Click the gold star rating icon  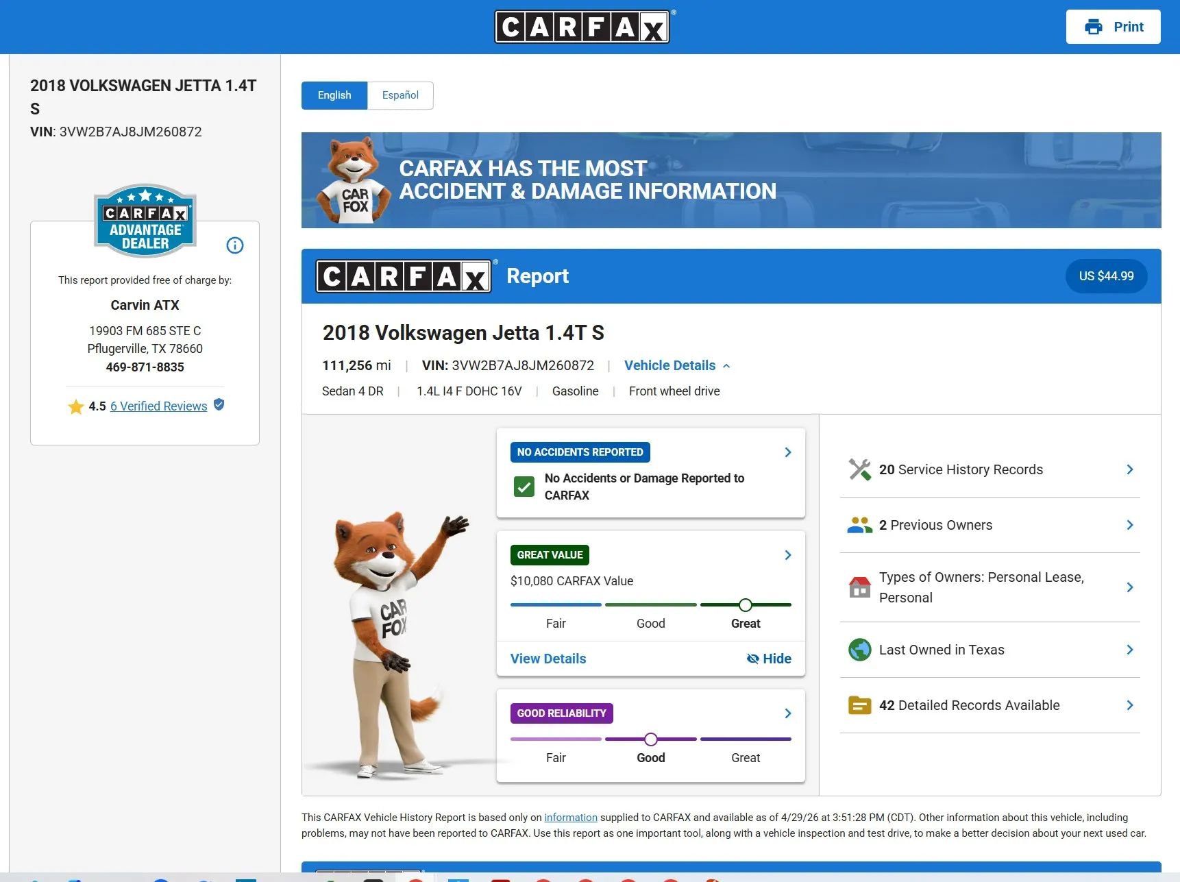tap(75, 406)
